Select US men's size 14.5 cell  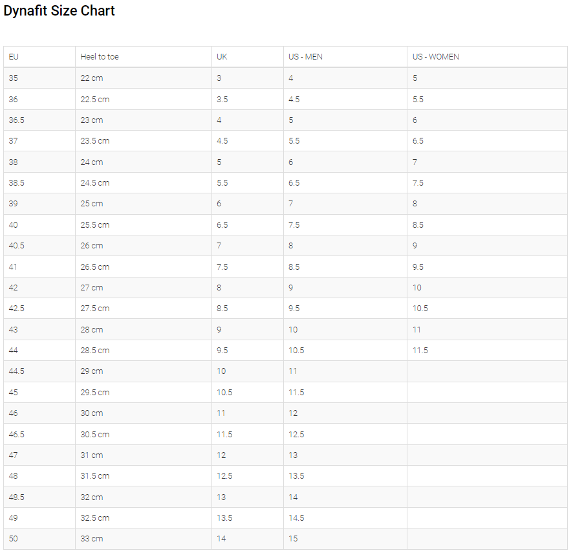pyautogui.click(x=296, y=518)
